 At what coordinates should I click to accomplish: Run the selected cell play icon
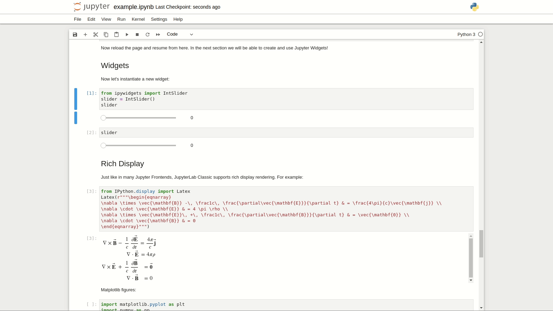pos(127,35)
